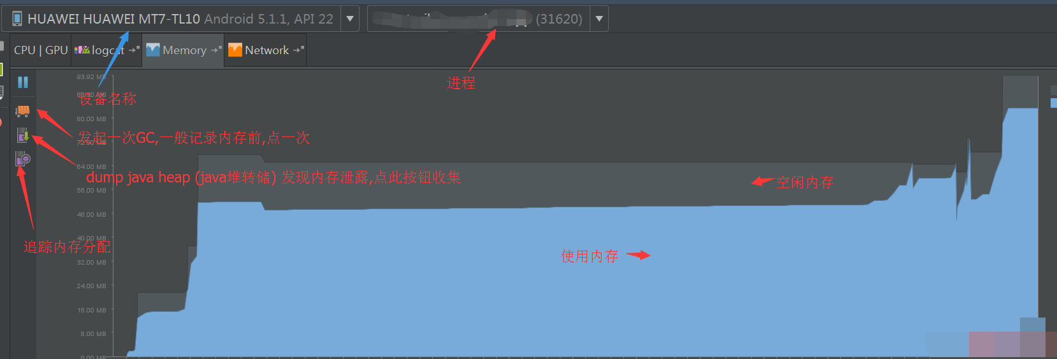Click the Memory tab chart icon
The height and width of the screenshot is (359, 1057).
(x=153, y=50)
